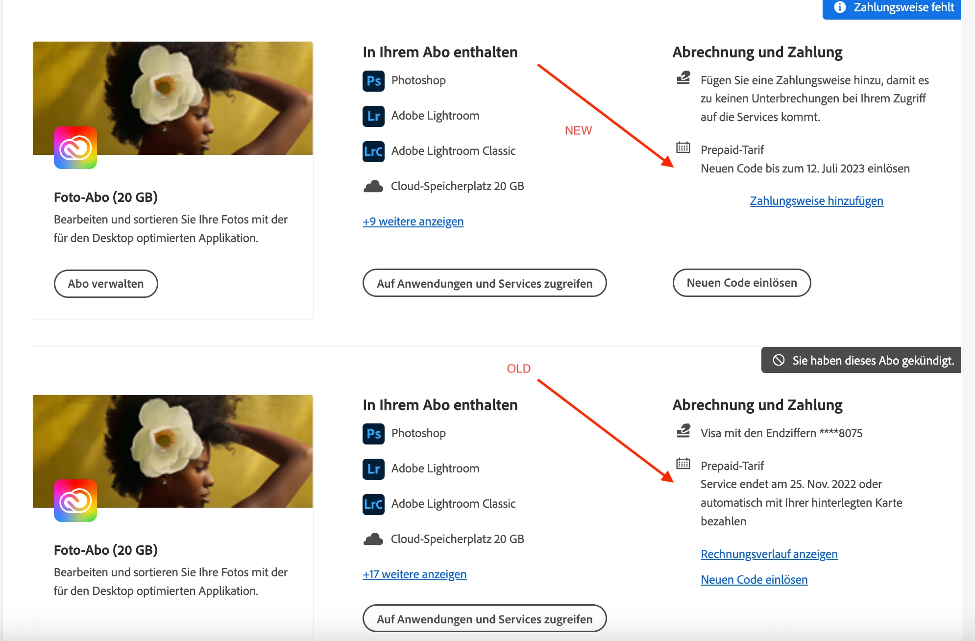The height and width of the screenshot is (641, 975).
Task: Click the Lightroom Classic icon in the first plan
Action: point(373,151)
